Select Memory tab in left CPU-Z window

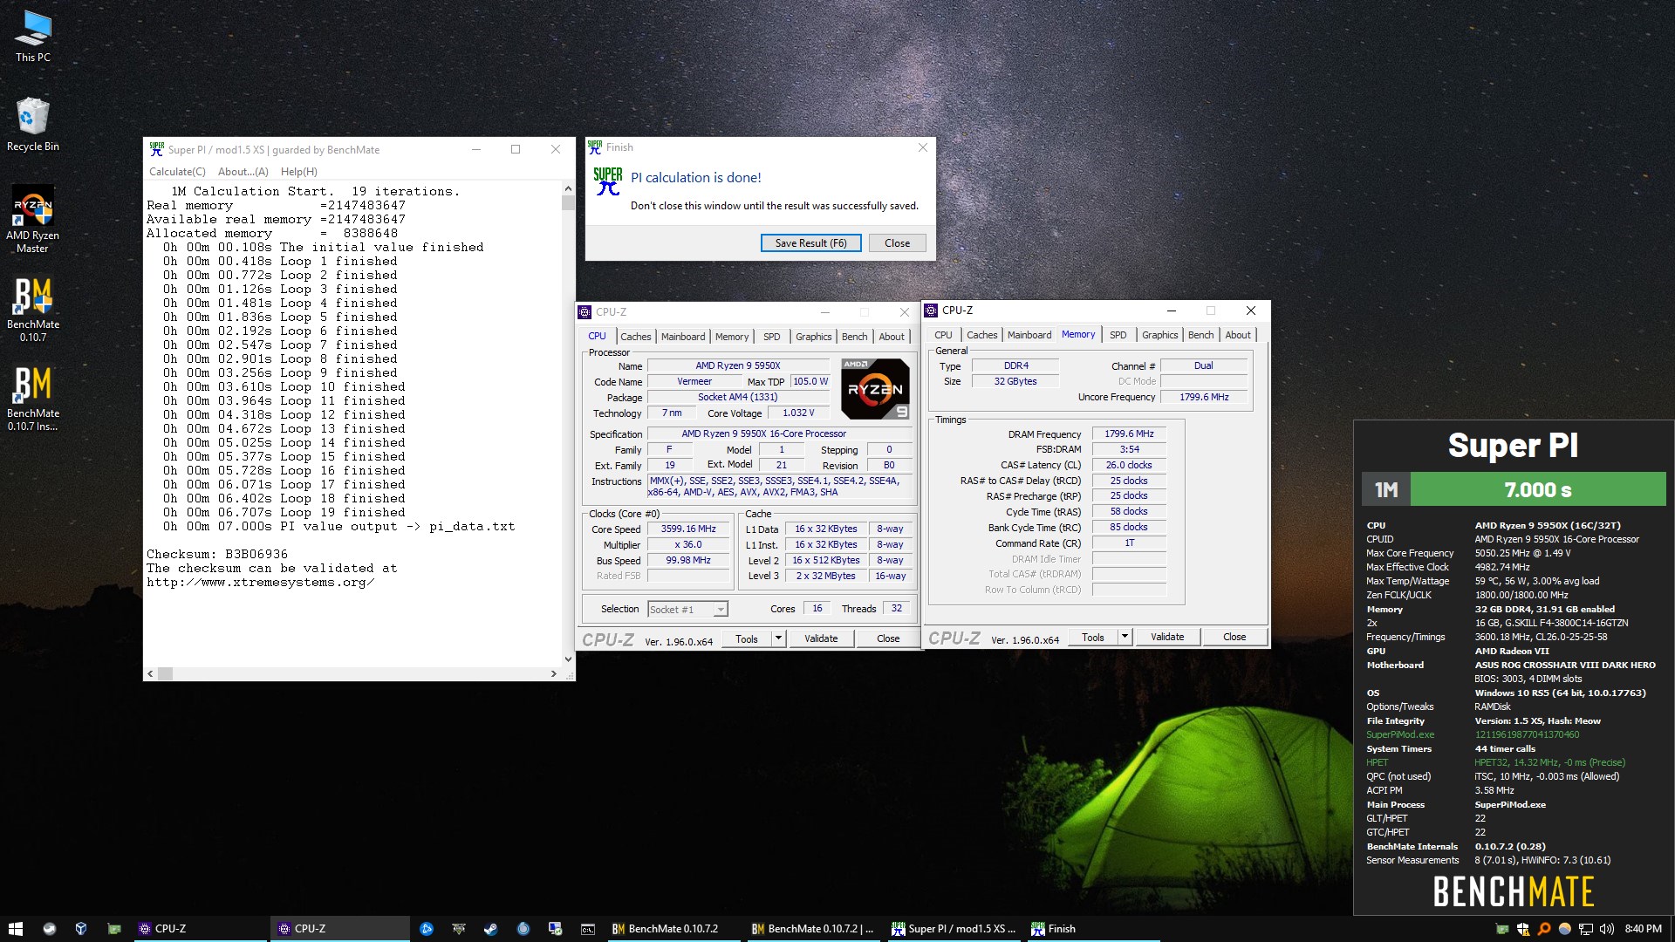click(731, 337)
